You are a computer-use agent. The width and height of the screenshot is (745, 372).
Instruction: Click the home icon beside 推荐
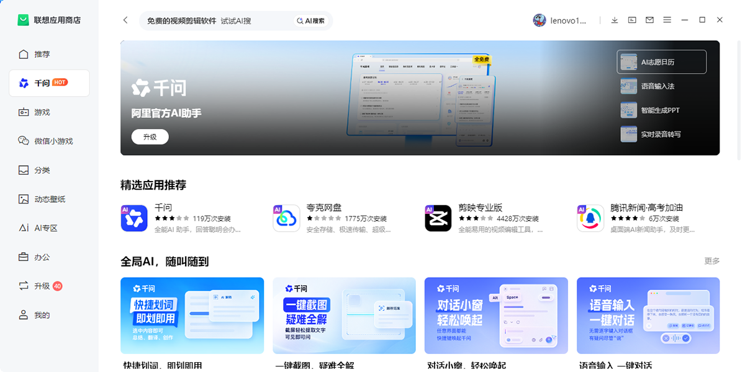(24, 54)
